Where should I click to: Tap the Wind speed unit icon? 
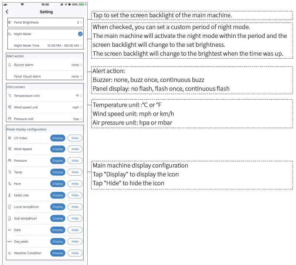10,107
